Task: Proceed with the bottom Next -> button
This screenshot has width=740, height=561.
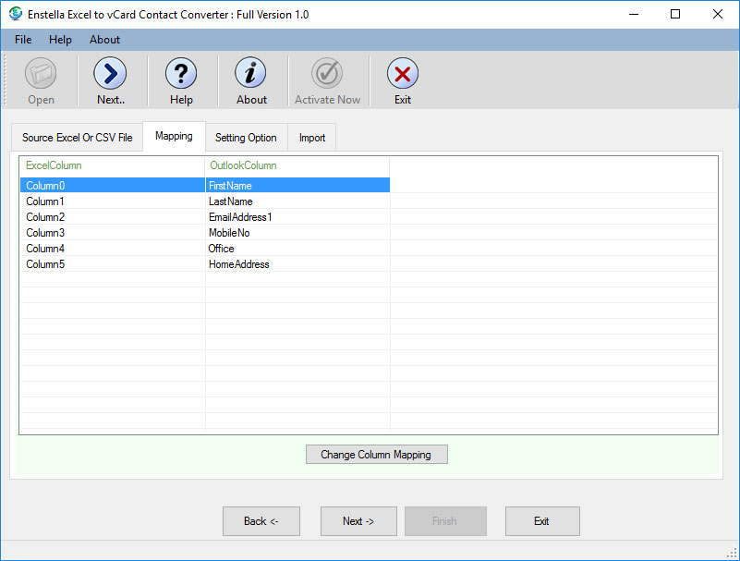Action: [x=358, y=521]
